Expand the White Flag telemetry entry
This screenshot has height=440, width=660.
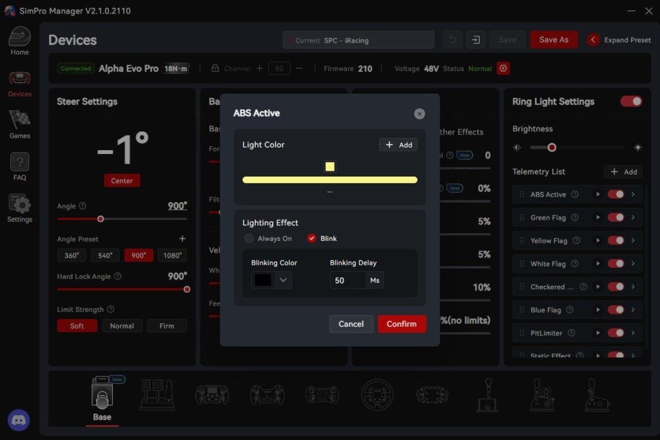pos(633,263)
